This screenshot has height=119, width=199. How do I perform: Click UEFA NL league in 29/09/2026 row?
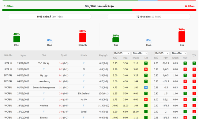click(8, 63)
